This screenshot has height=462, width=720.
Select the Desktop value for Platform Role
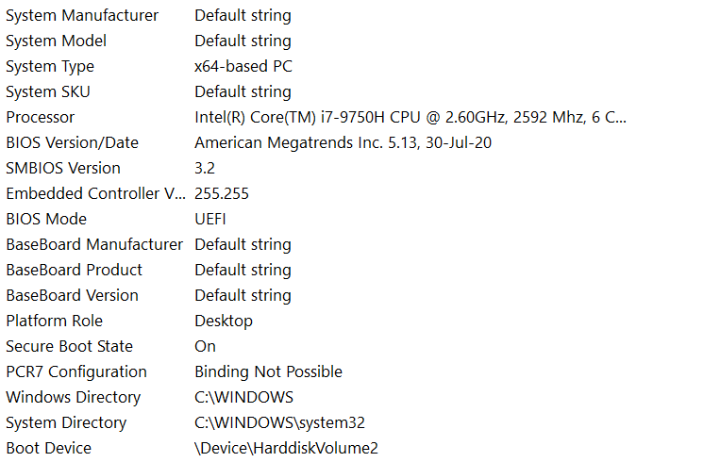click(x=224, y=321)
